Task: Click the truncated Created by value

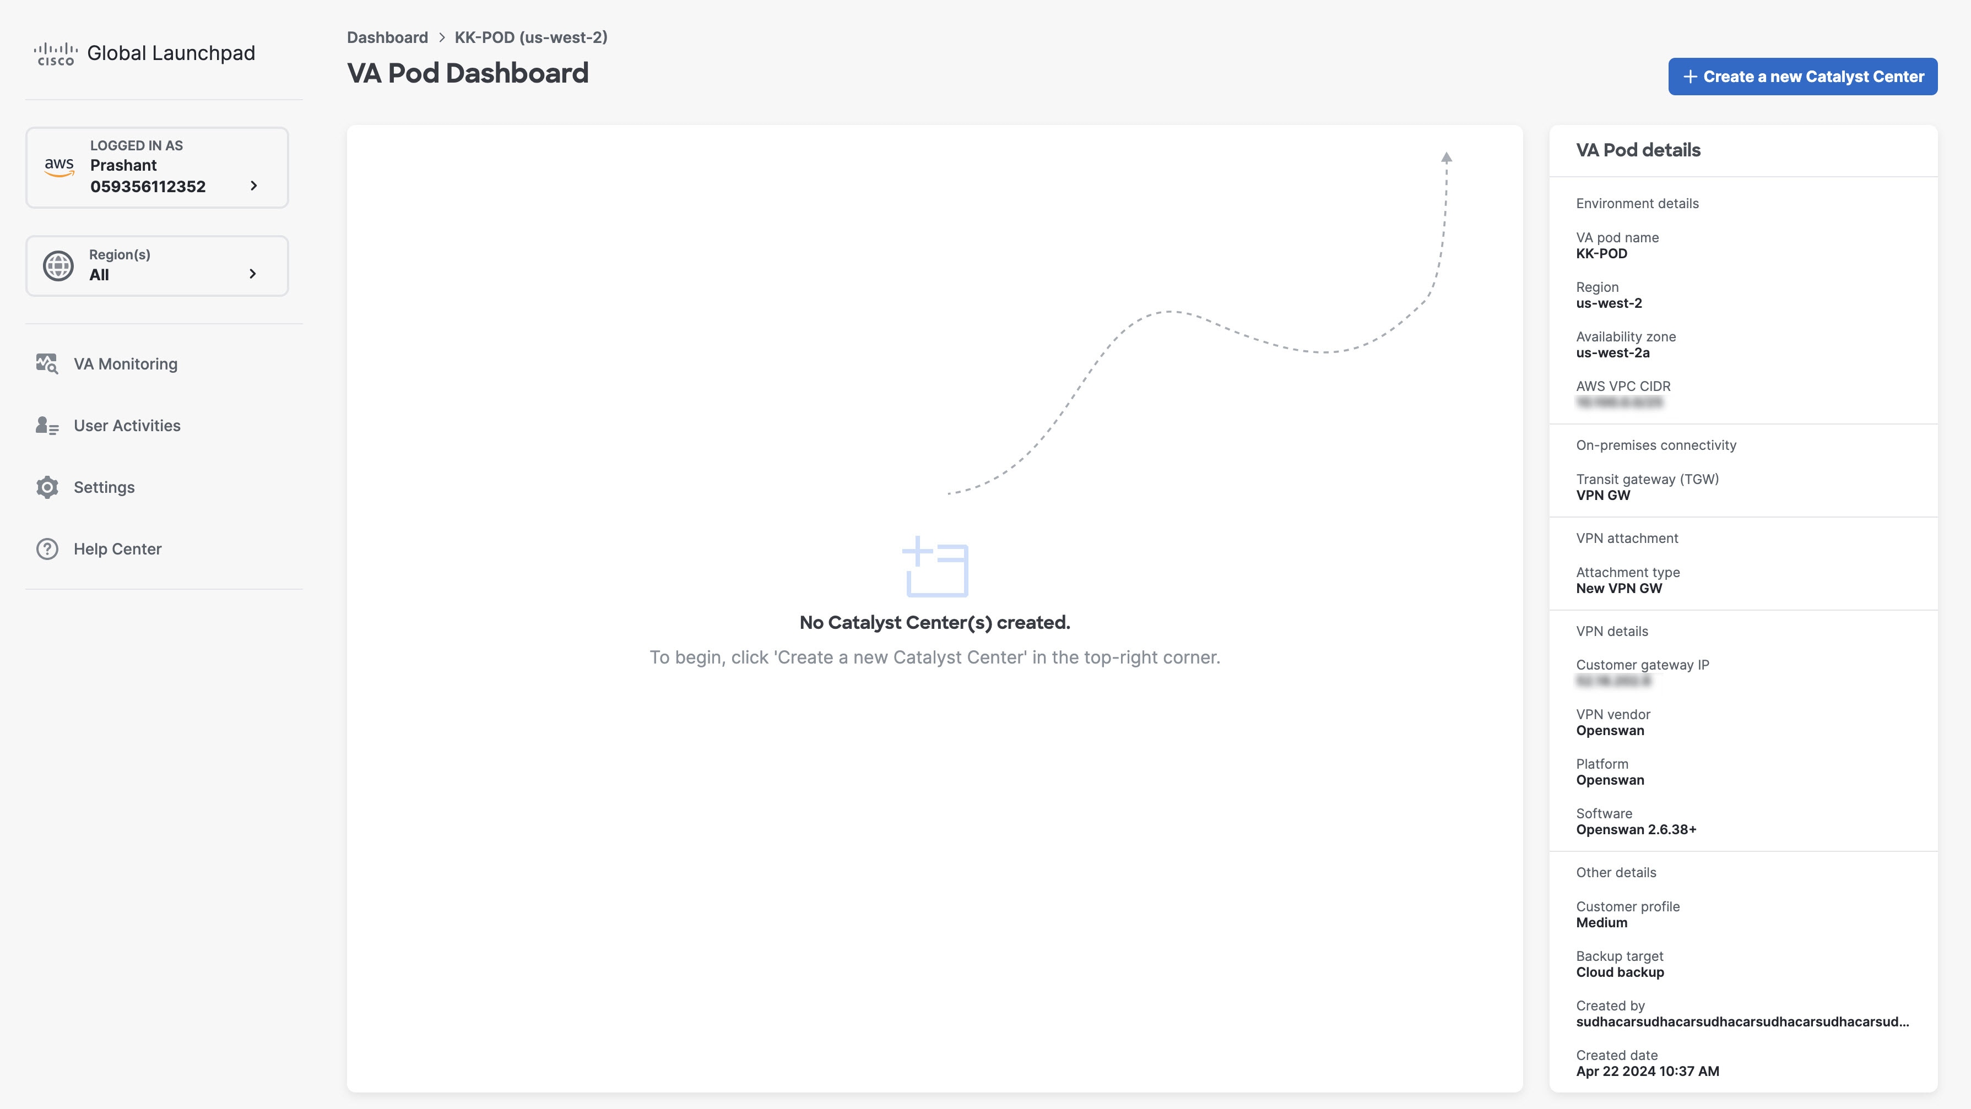Action: pyautogui.click(x=1742, y=1023)
